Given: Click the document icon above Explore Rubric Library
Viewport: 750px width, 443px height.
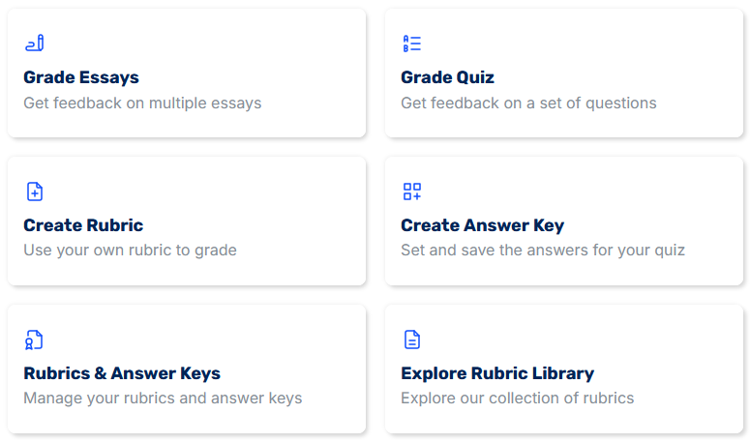Looking at the screenshot, I should [x=411, y=340].
